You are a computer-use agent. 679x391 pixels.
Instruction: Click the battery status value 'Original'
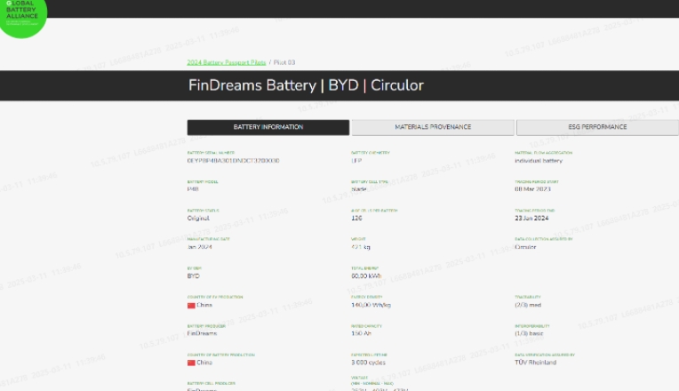(x=198, y=219)
